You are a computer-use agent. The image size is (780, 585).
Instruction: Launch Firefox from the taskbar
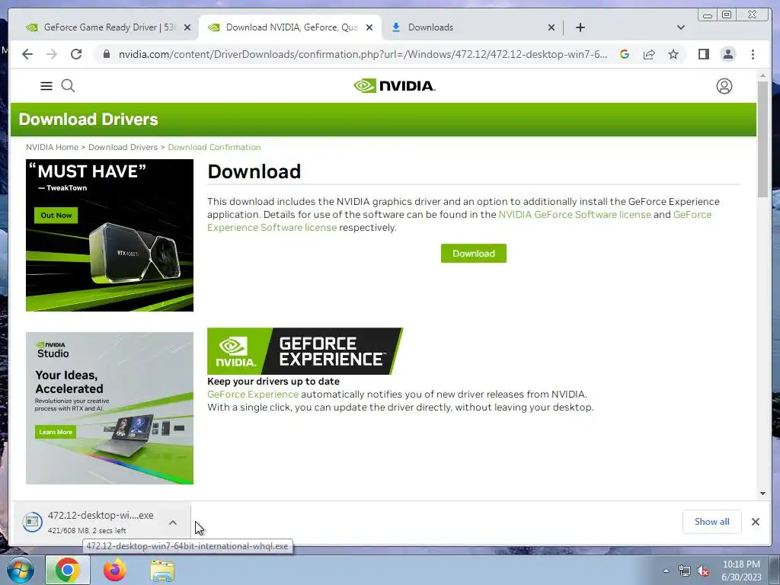(x=115, y=570)
